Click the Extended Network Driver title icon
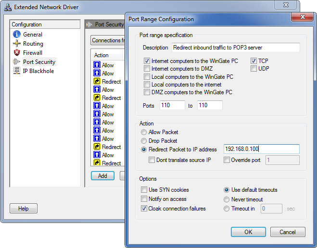317x248 pixels. pyautogui.click(x=8, y=7)
